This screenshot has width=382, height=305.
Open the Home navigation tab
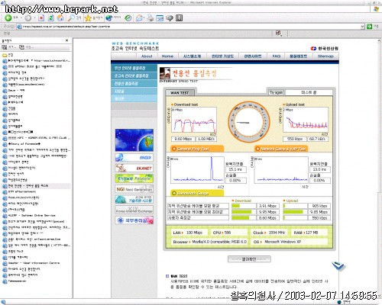point(167,56)
